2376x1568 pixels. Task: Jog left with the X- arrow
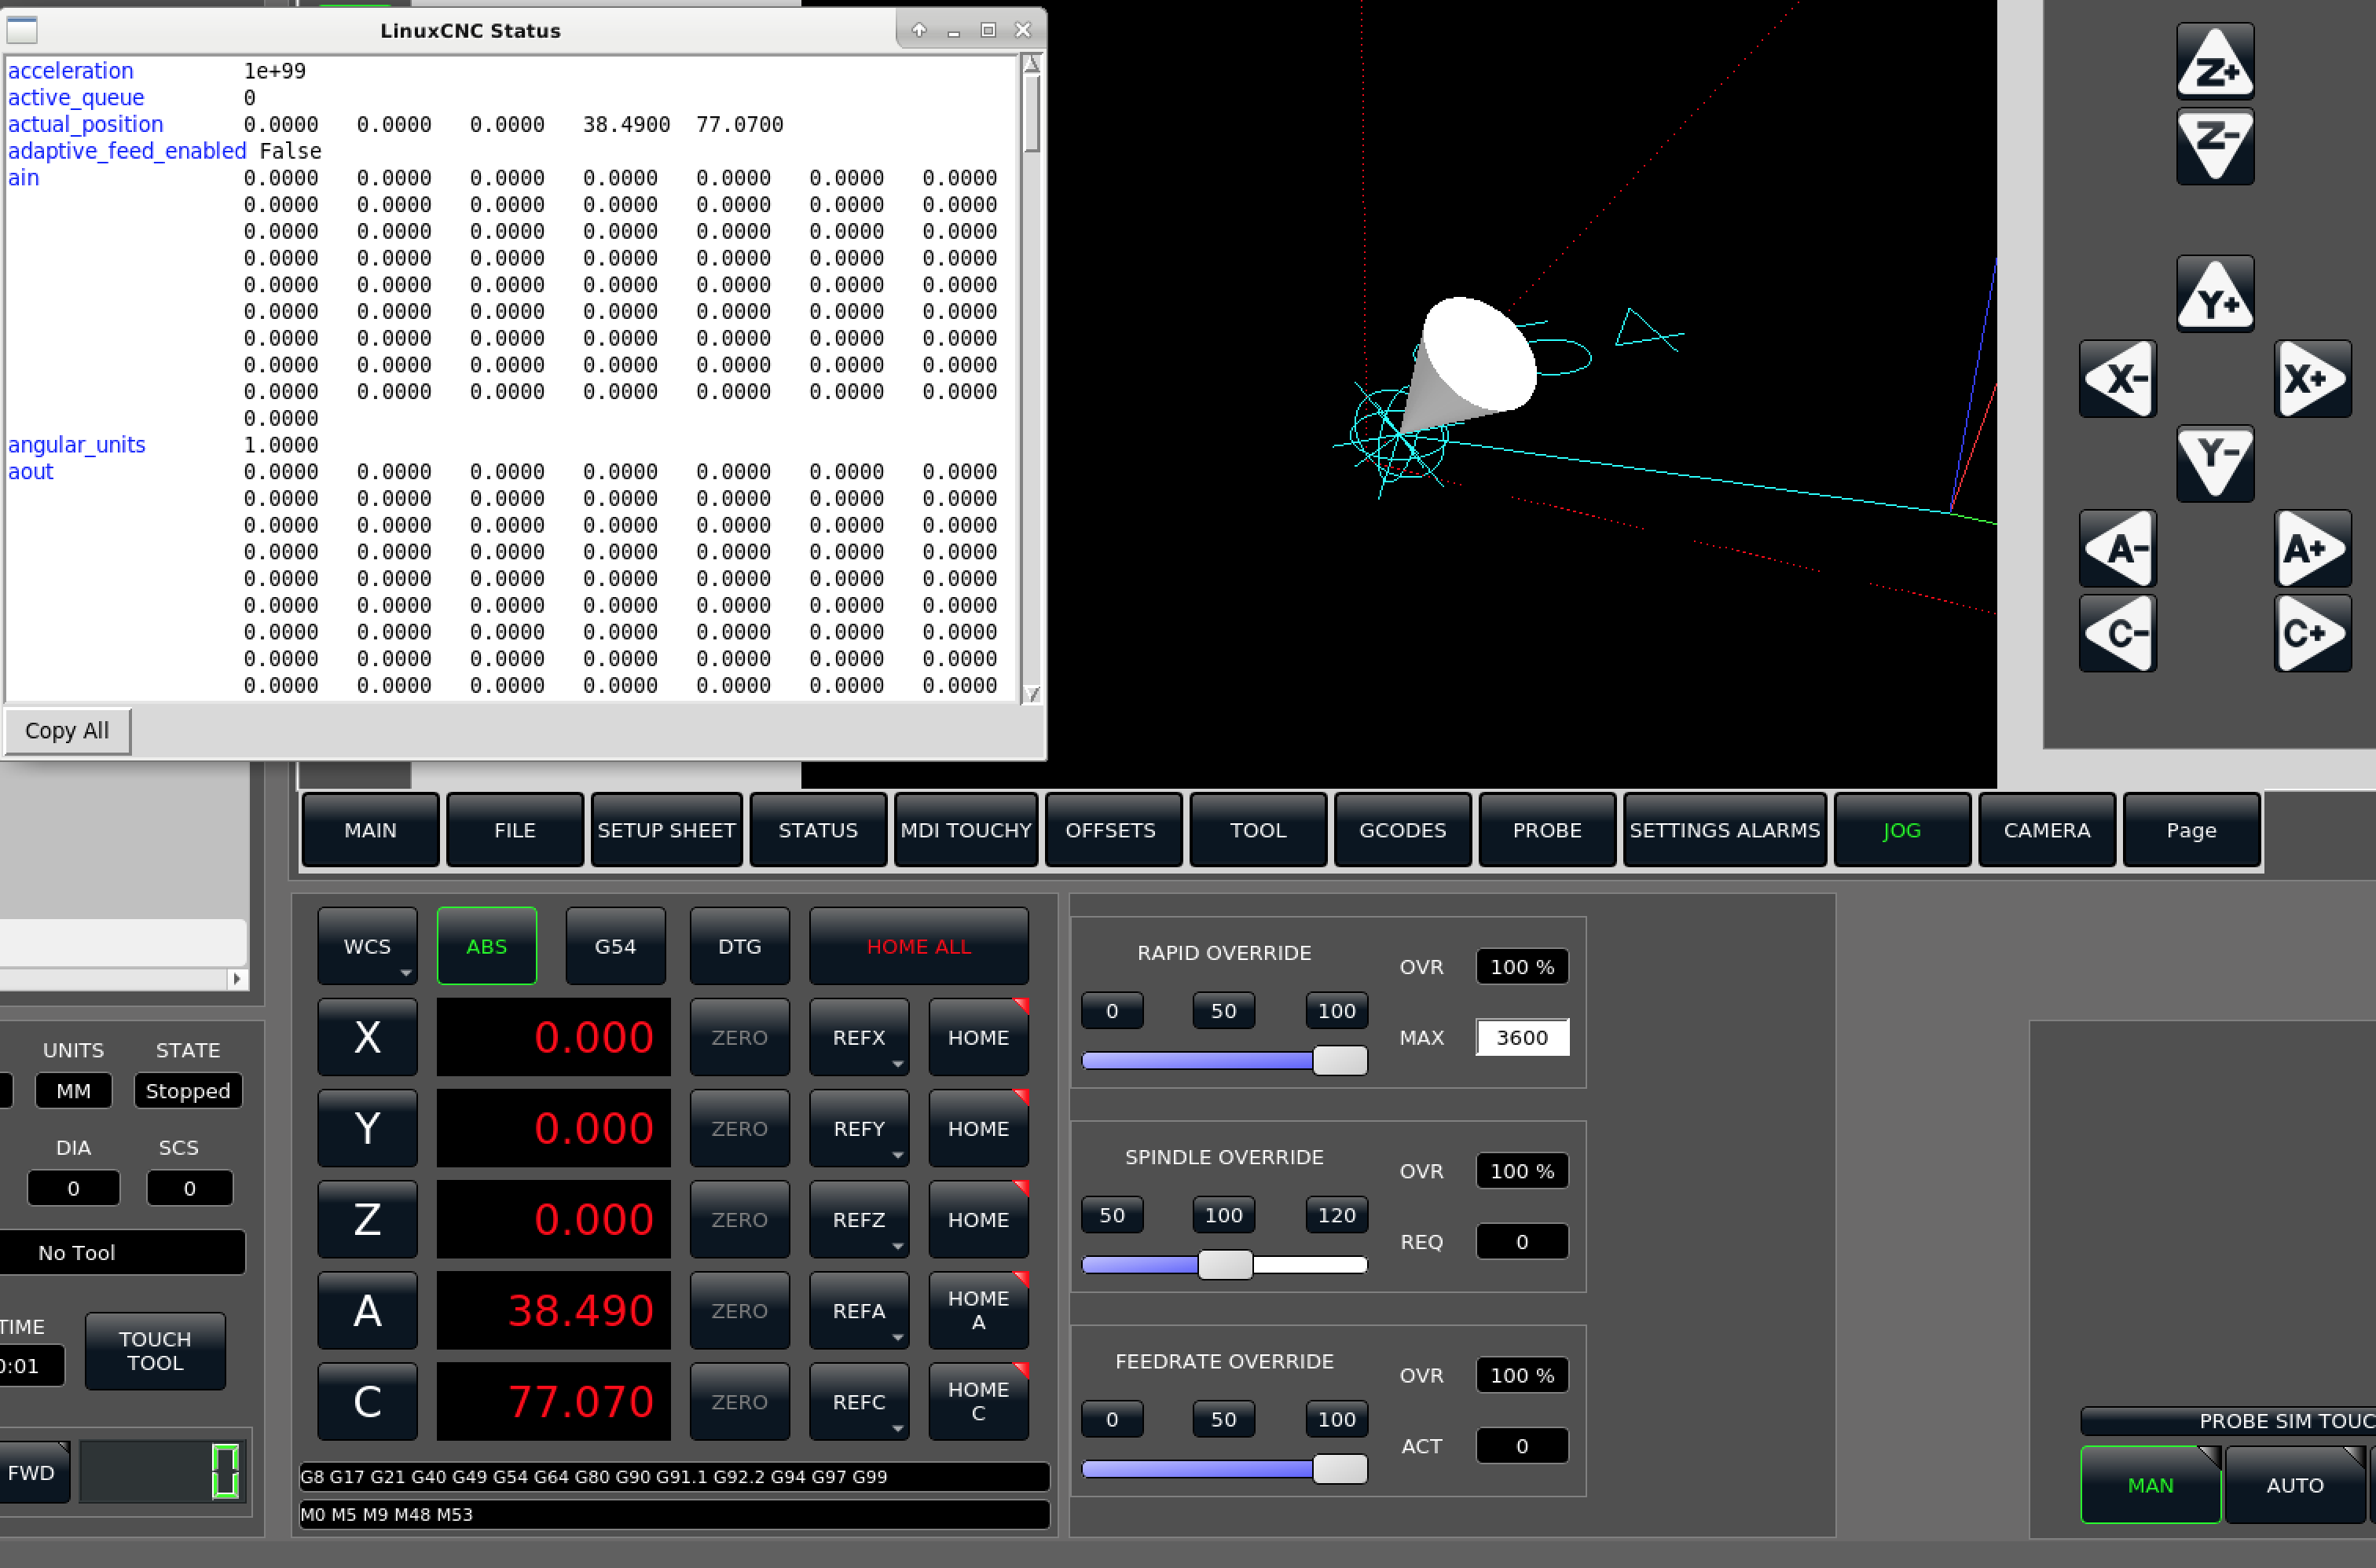(x=2117, y=379)
